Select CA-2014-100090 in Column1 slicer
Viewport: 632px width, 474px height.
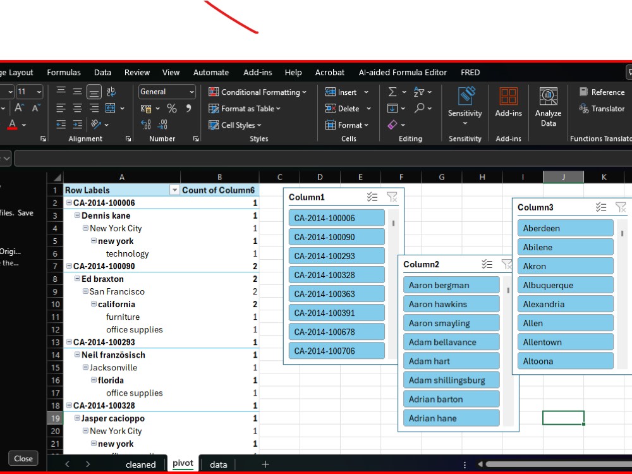pyautogui.click(x=337, y=237)
